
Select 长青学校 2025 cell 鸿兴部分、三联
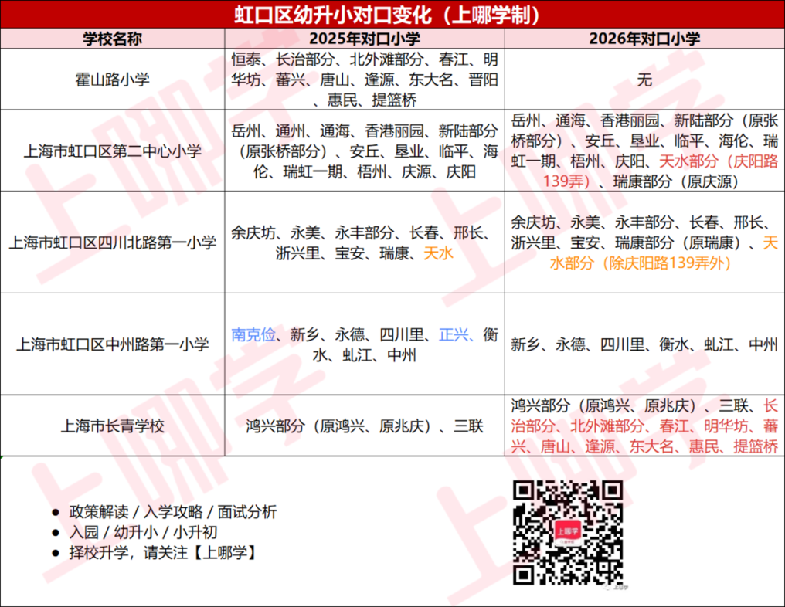[365, 426]
